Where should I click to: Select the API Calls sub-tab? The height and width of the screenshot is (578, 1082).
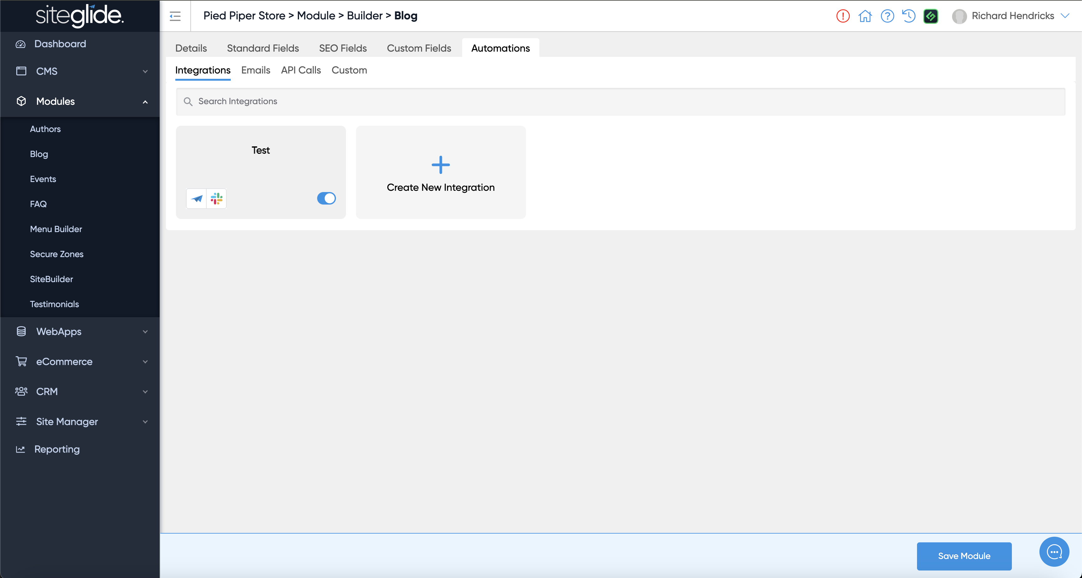[x=301, y=70]
